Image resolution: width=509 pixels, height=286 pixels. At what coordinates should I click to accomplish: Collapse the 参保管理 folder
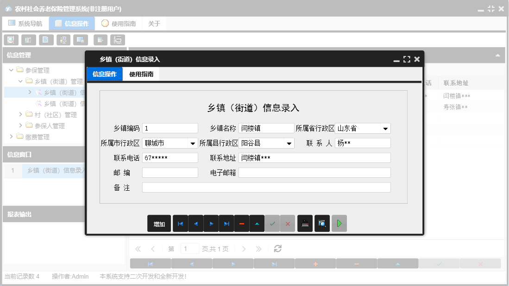(10, 69)
